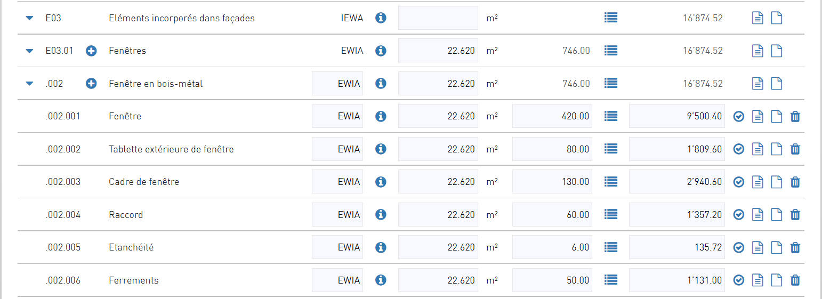Edit the empty quantity field for E03
Screen dimensions: 822x299
point(438,18)
